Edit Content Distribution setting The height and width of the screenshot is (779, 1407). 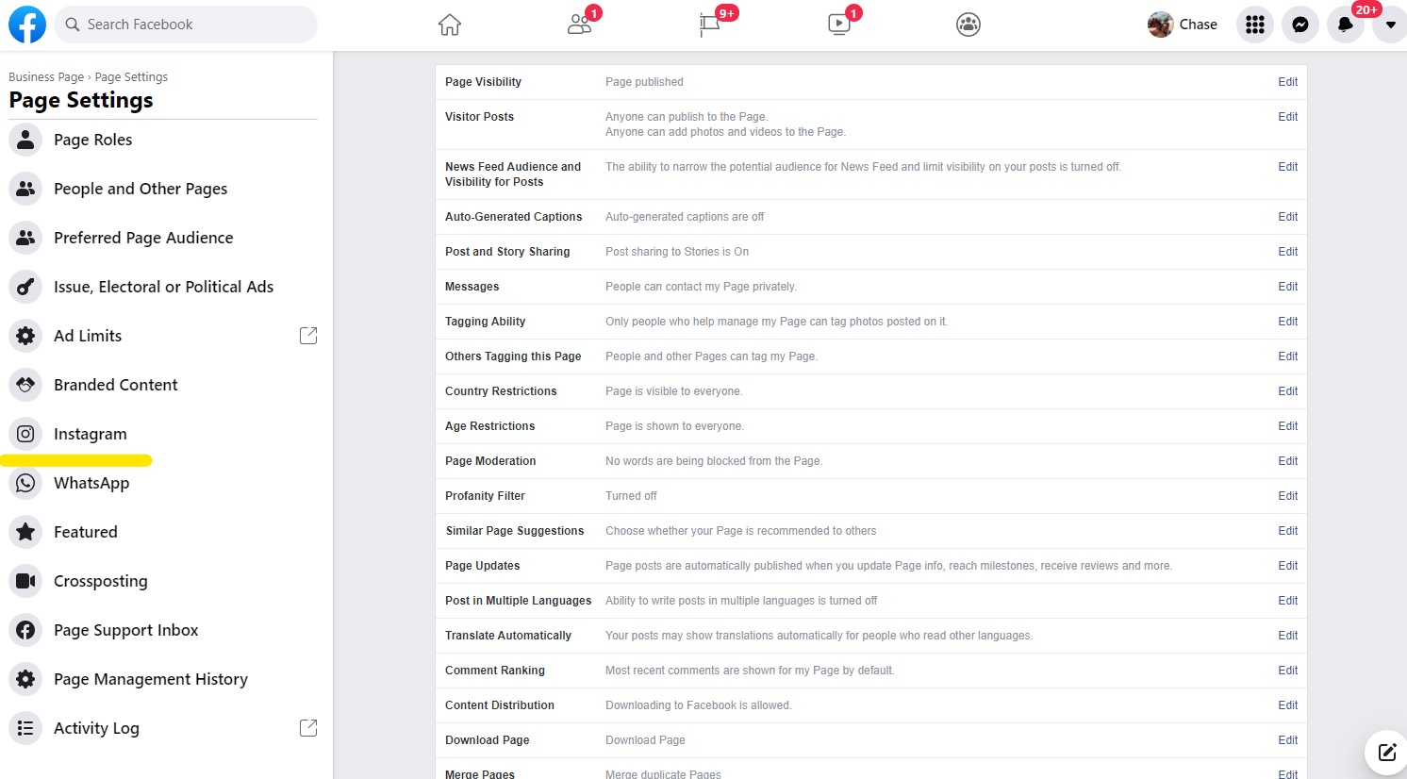[x=1288, y=705]
